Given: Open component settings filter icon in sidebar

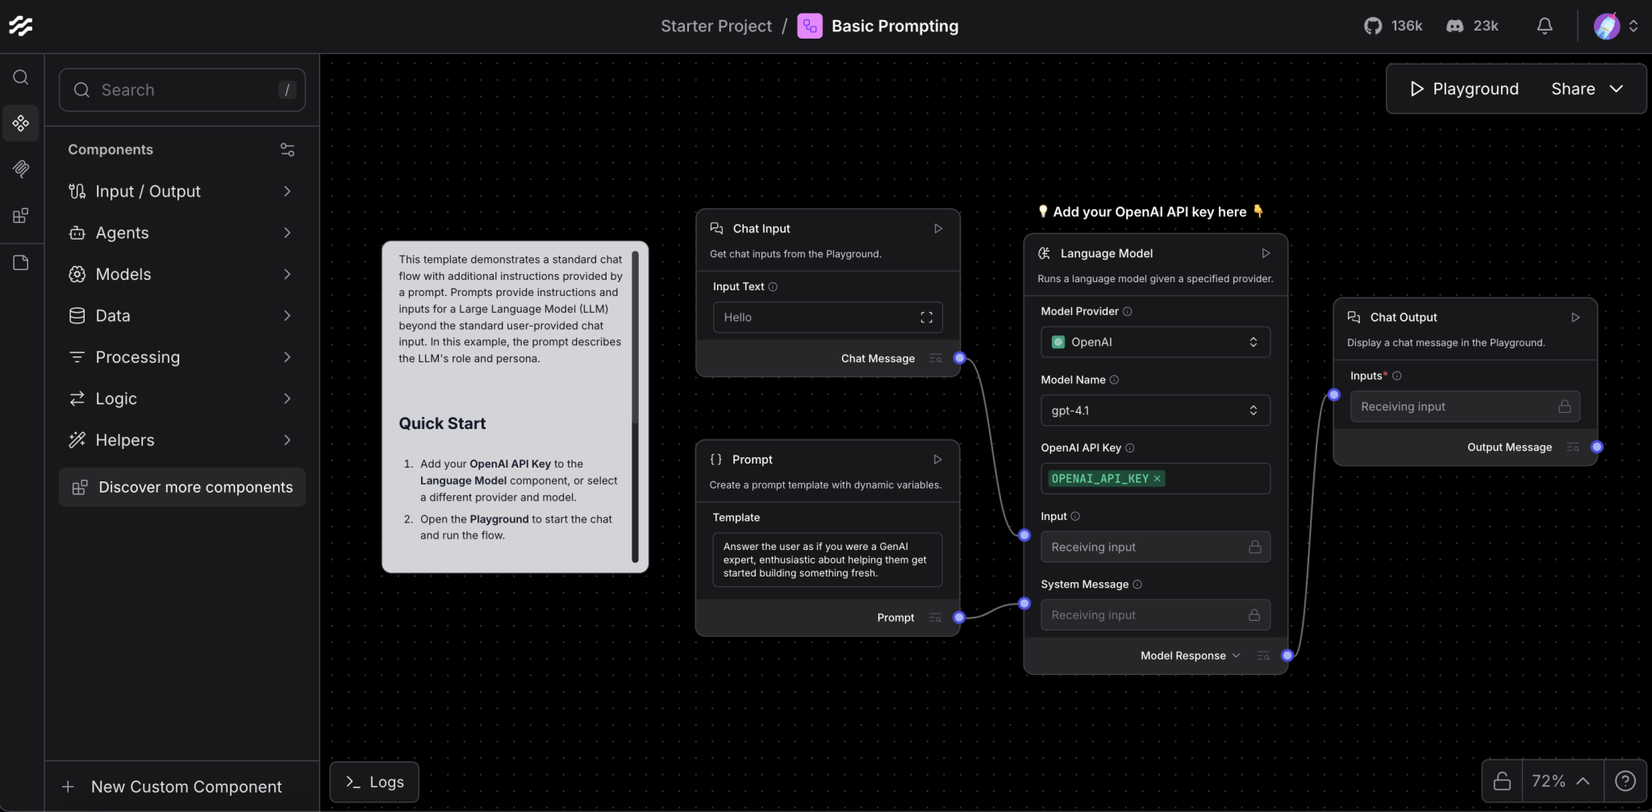Looking at the screenshot, I should pos(287,150).
